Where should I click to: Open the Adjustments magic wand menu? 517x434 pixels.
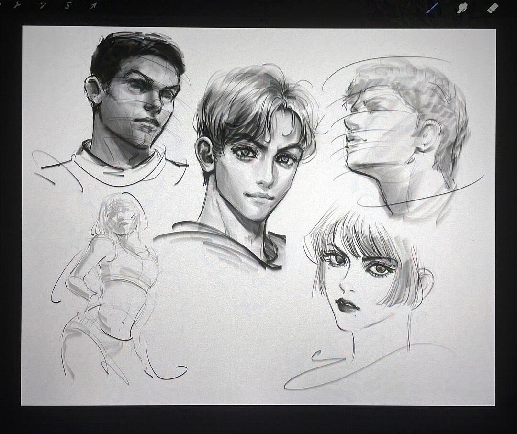point(43,5)
